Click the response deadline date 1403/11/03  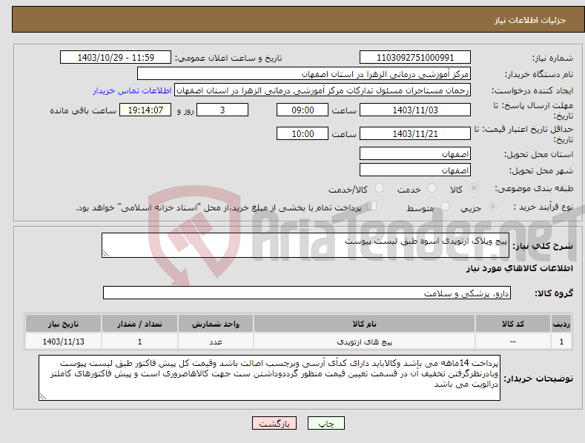(415, 110)
